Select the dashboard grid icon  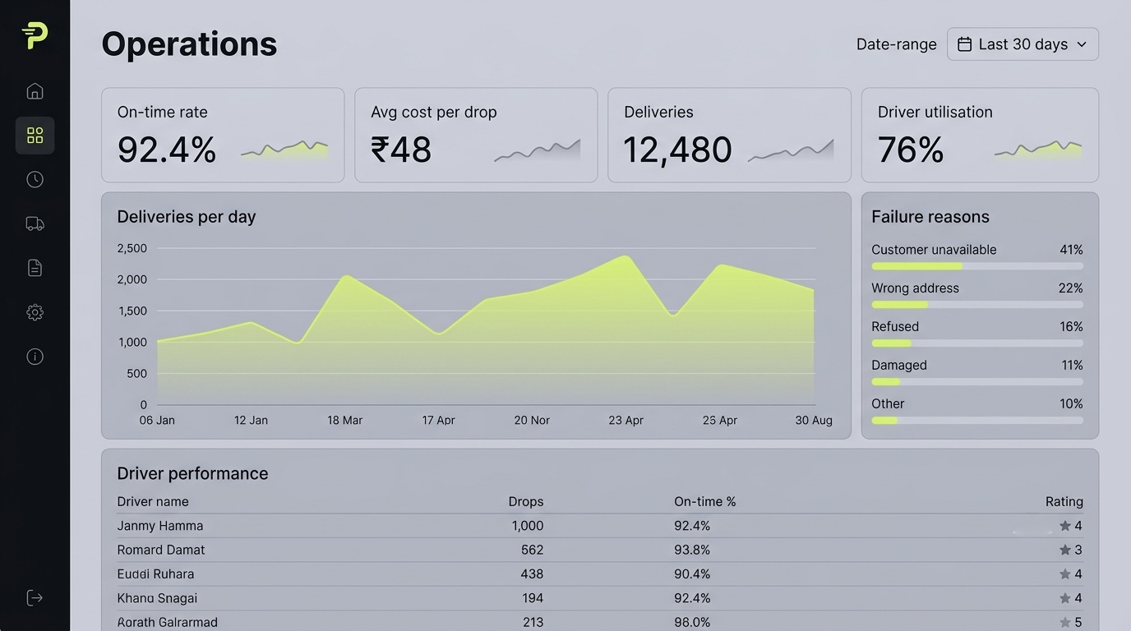[35, 136]
